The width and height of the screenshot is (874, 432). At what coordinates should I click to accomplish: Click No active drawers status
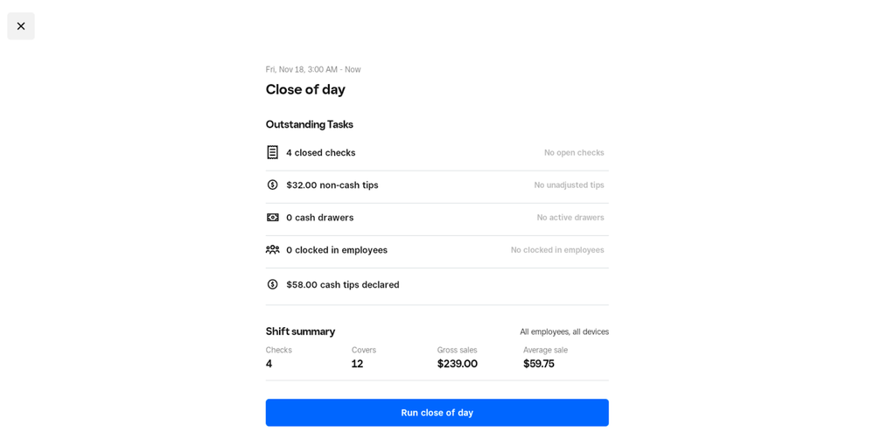coord(570,218)
